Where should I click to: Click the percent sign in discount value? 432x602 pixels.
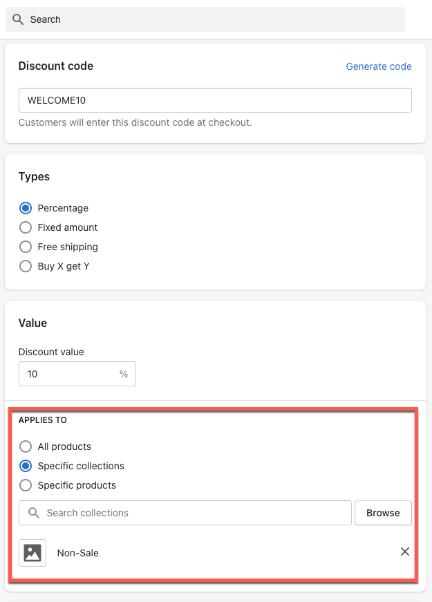click(124, 373)
